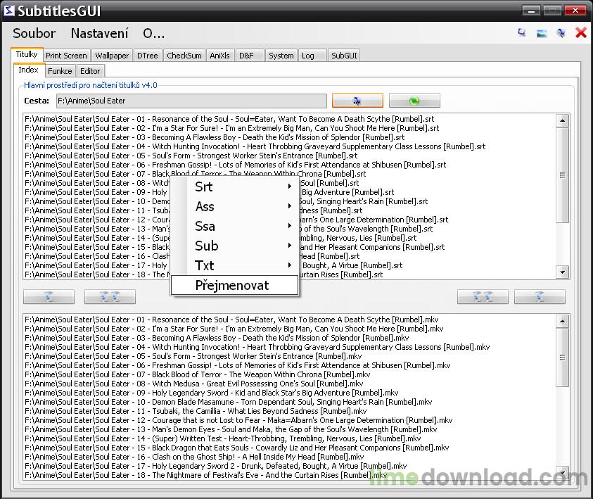Click the monitor icon in top-right toolbar
The height and width of the screenshot is (499, 593).
(x=522, y=33)
